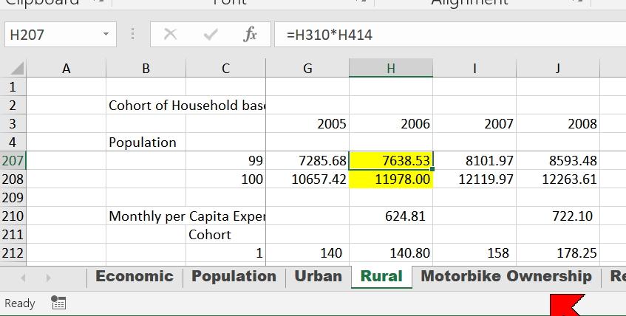Viewport: 626px width, 316px height.
Task: Select the Cohort label cell
Action: [x=225, y=234]
